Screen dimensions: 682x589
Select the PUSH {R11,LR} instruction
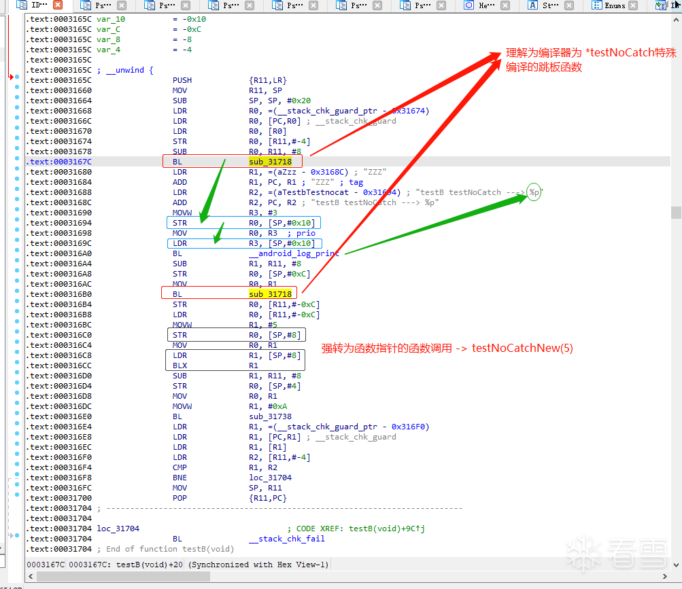click(x=230, y=80)
